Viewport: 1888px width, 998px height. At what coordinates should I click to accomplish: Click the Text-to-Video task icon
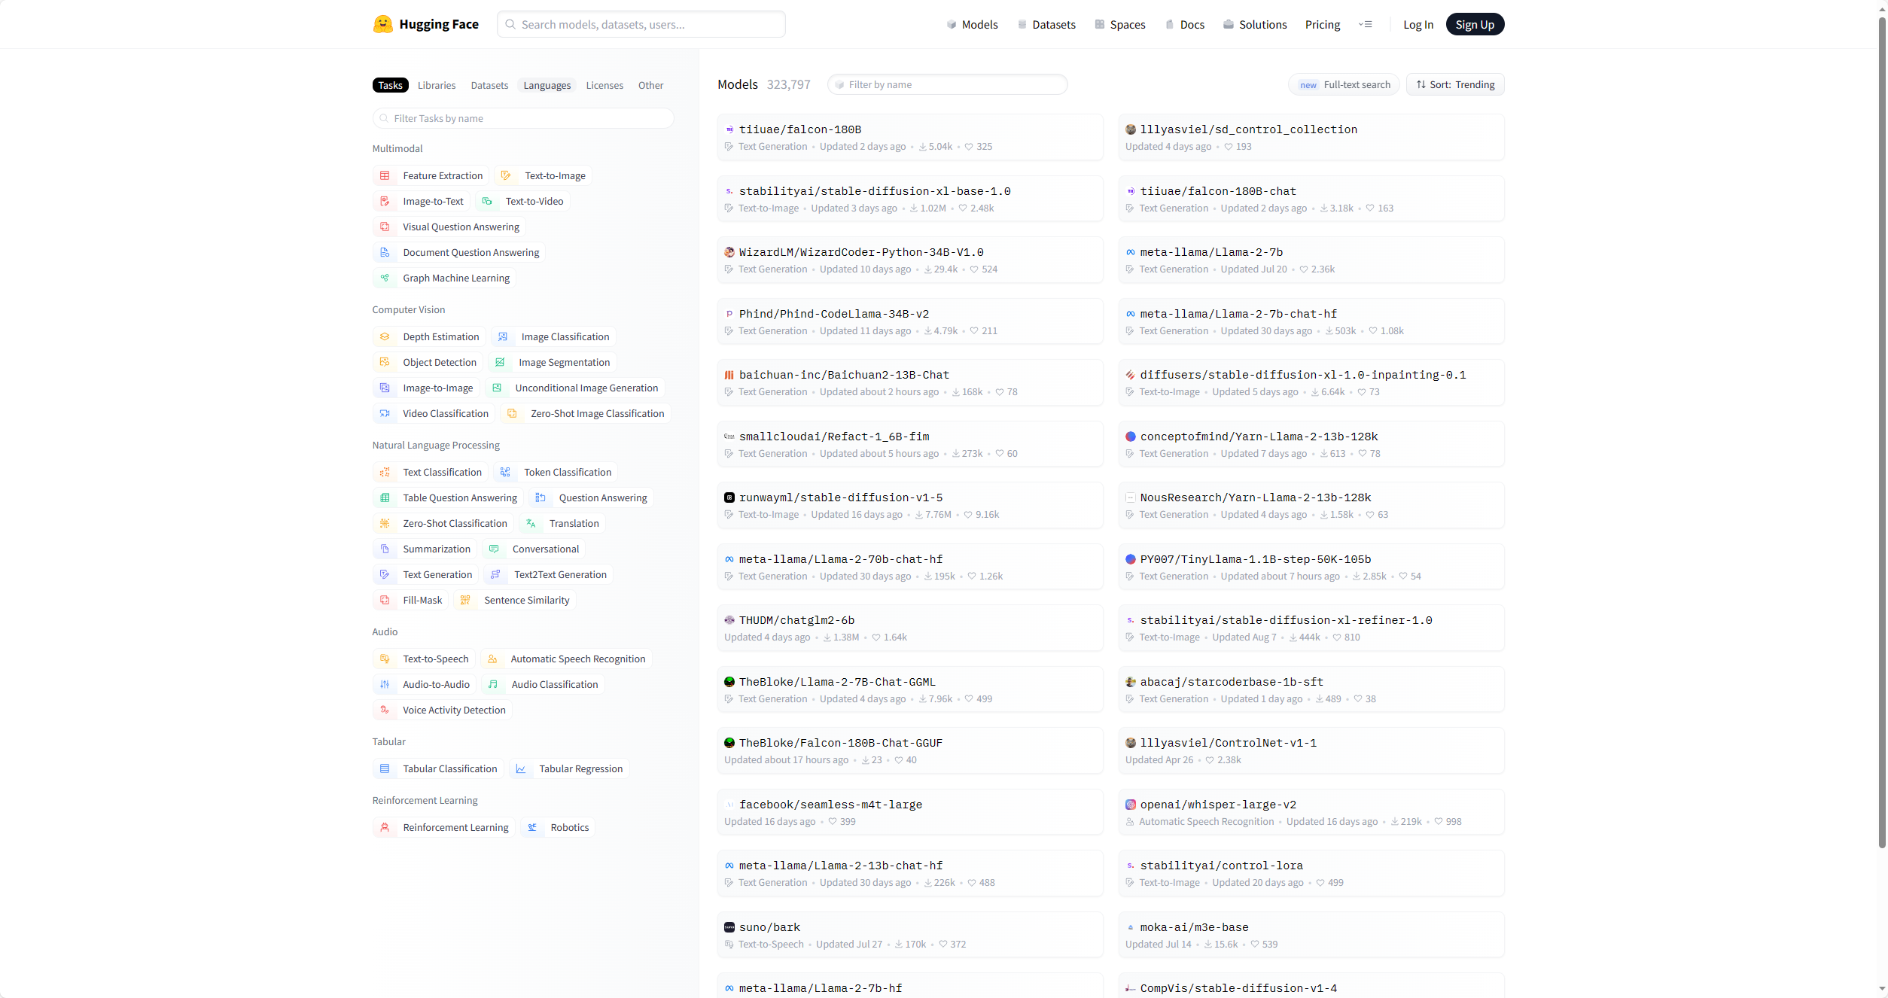pos(487,201)
